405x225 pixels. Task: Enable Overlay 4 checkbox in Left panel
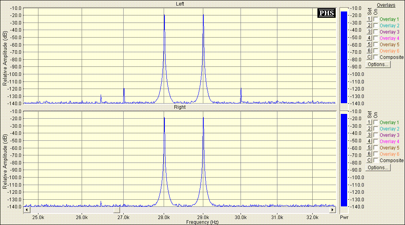point(376,38)
